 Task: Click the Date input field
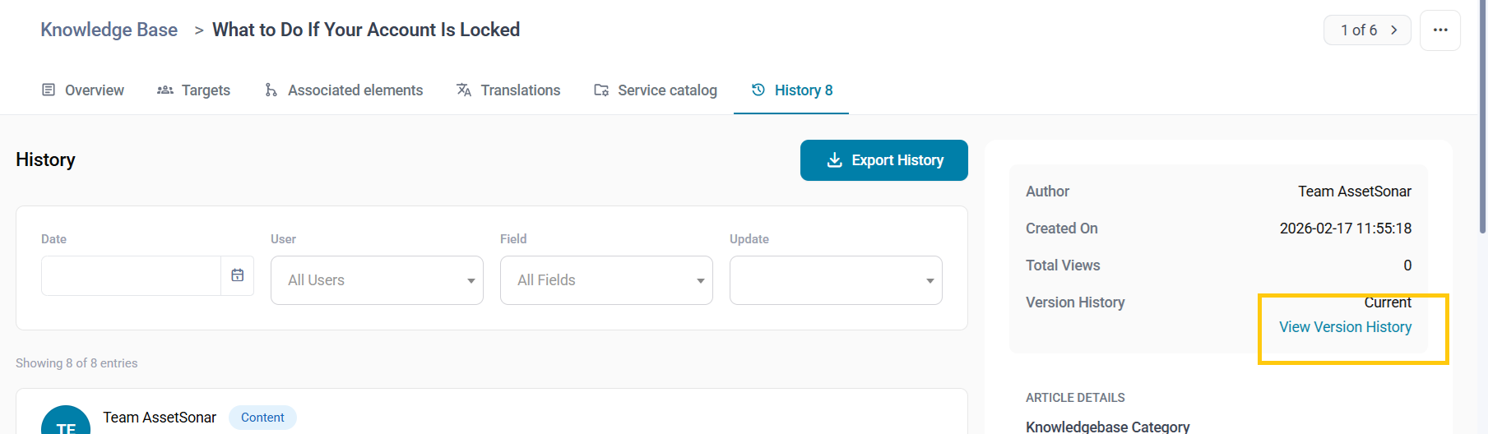pos(131,275)
